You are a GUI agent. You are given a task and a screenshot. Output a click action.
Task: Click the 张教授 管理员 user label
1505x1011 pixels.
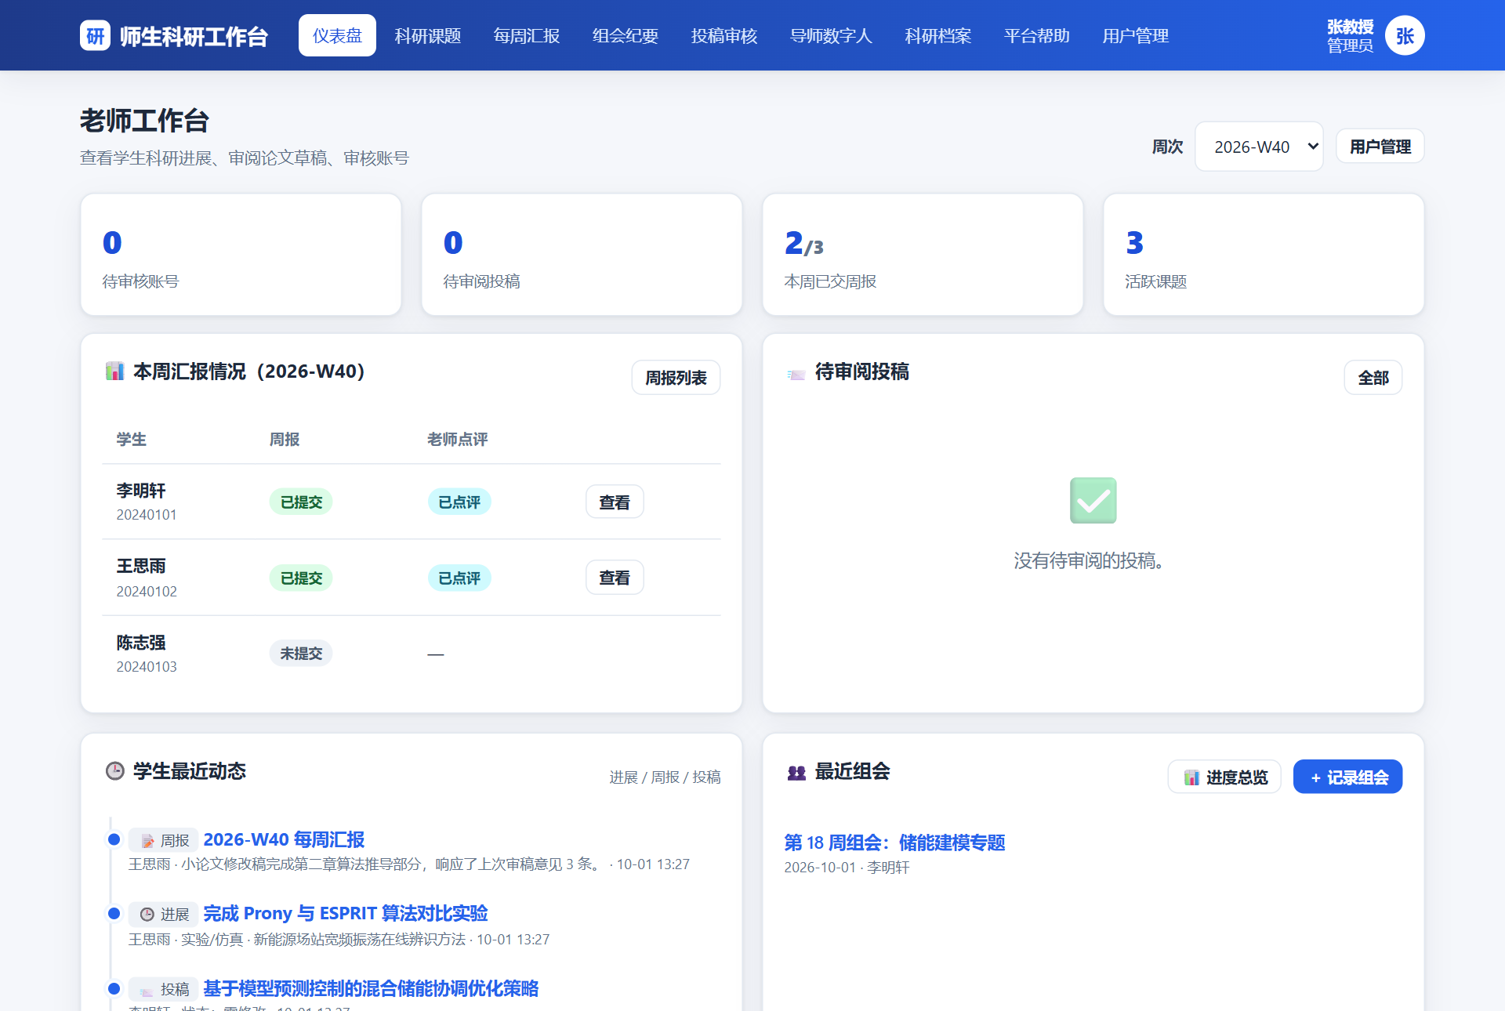pyautogui.click(x=1350, y=36)
